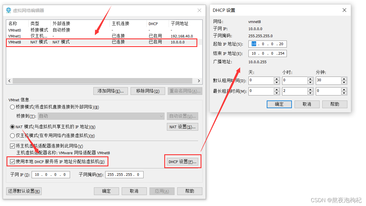This screenshot has width=366, height=206.
Task: Toggle 将主机虚拟适配器连接到此网络 checkbox
Action: [12, 146]
